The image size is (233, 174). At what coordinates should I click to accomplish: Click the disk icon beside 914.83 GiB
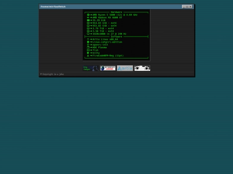pyautogui.click(x=88, y=23)
